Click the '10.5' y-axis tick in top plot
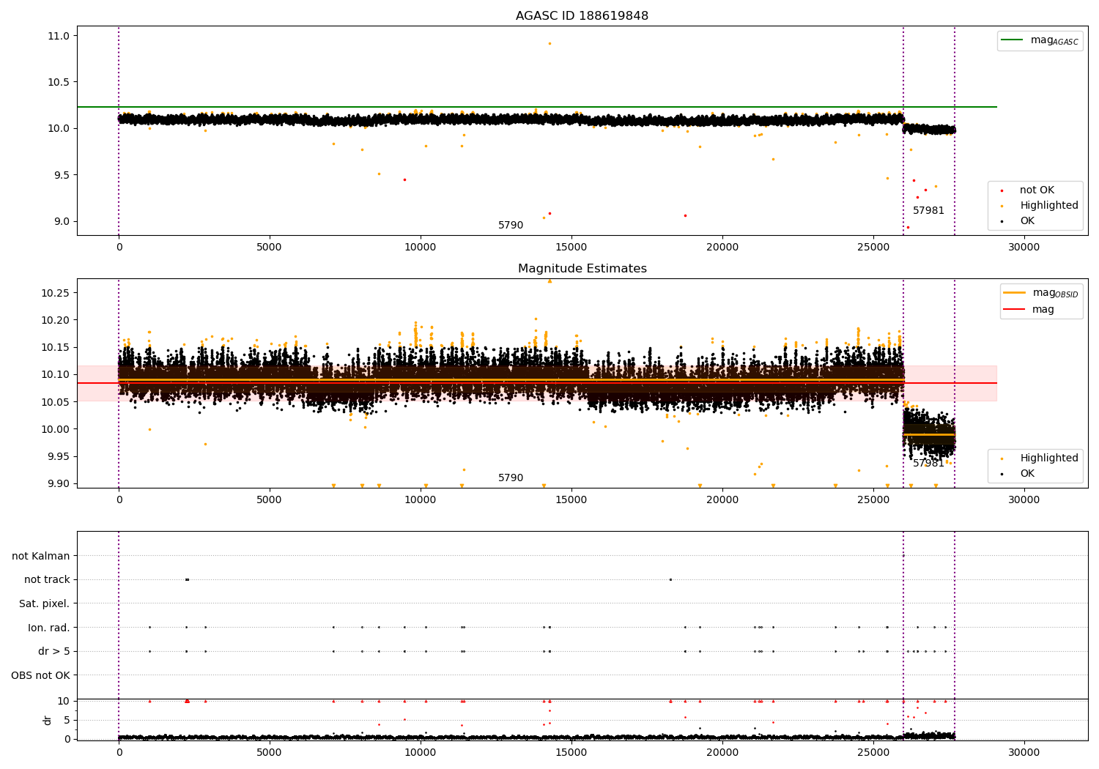Image resolution: width=1099 pixels, height=769 pixels. 59,82
